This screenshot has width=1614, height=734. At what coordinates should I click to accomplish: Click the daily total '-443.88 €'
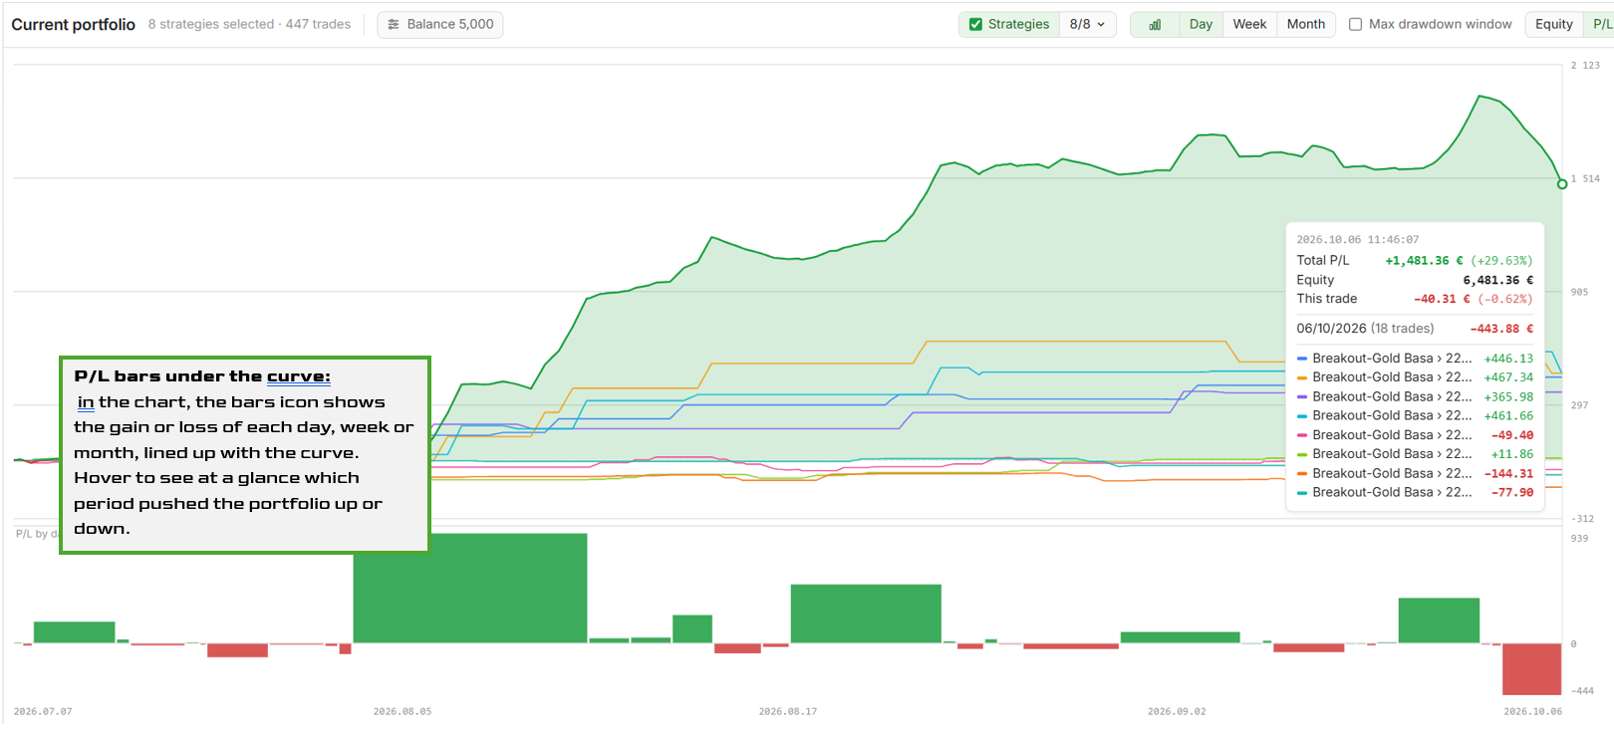[x=1501, y=329]
